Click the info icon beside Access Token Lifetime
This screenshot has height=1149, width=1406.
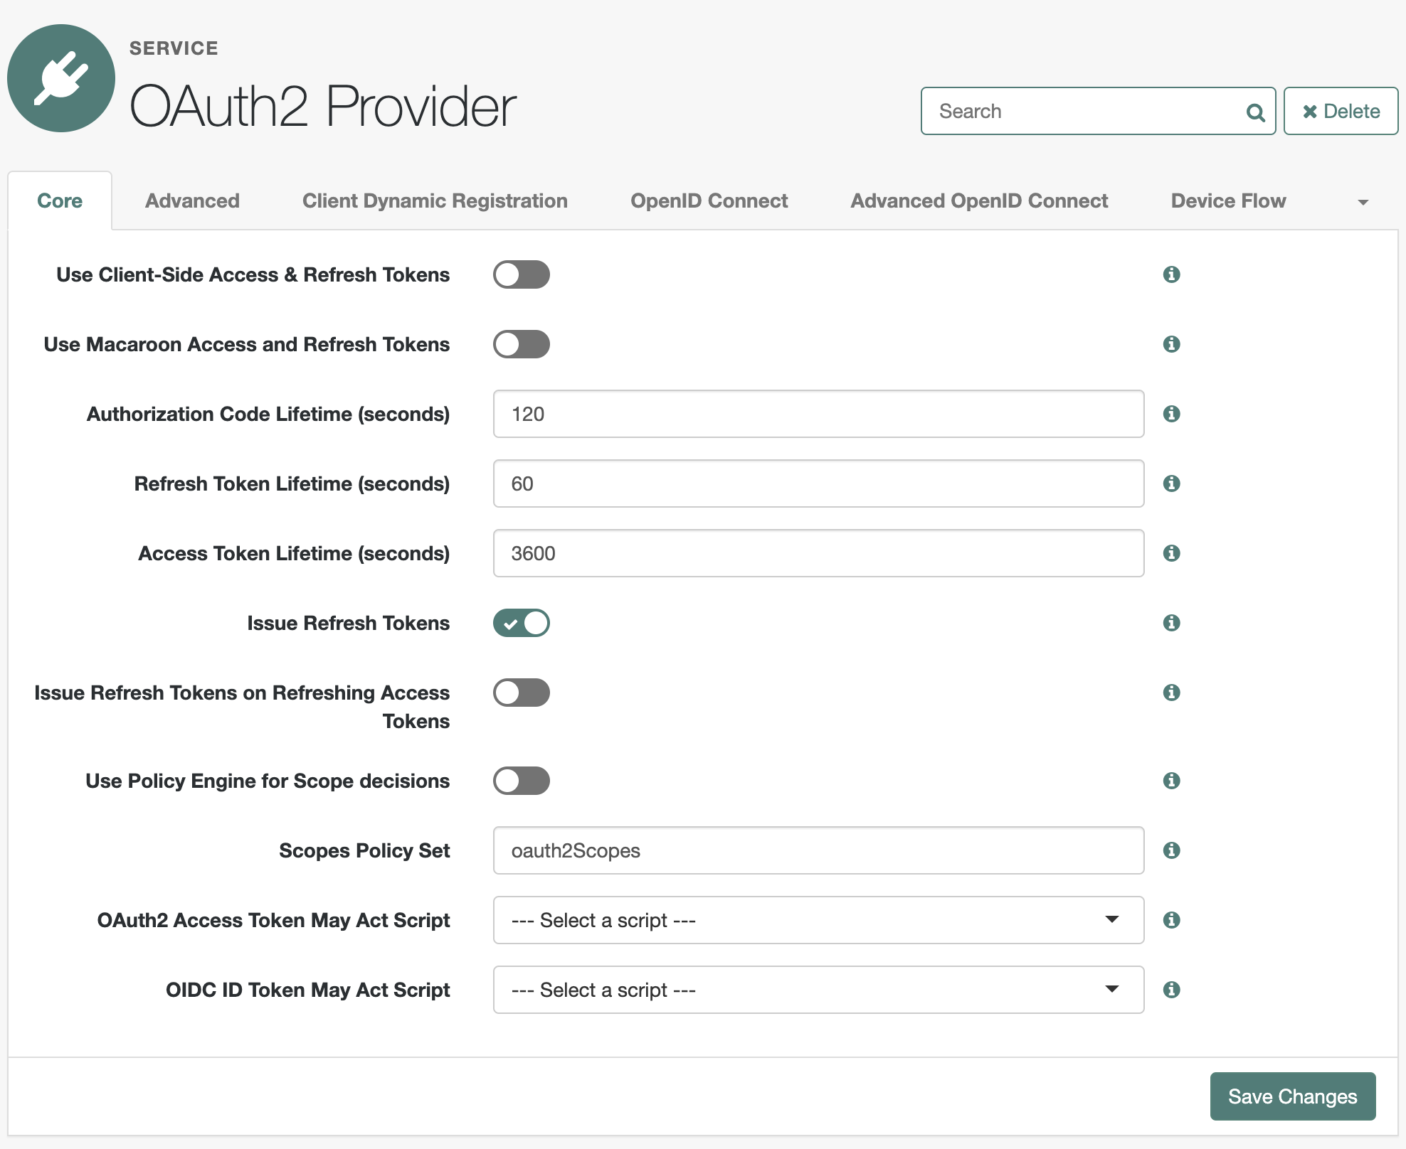pyautogui.click(x=1172, y=553)
